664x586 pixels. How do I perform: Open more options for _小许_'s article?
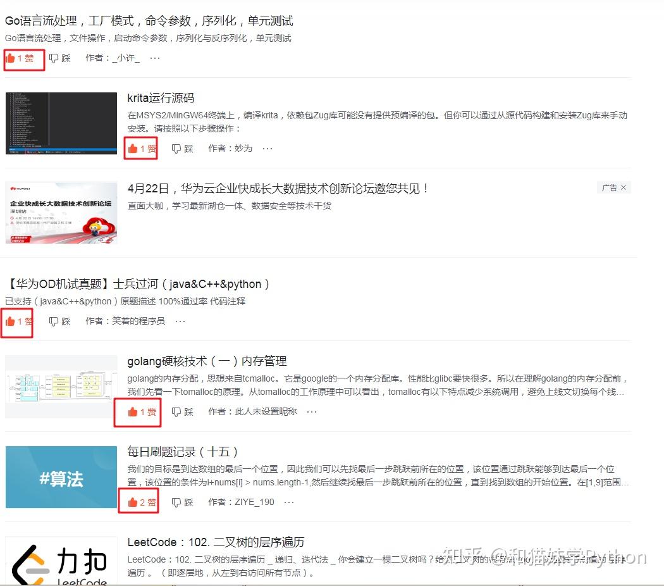pos(155,58)
